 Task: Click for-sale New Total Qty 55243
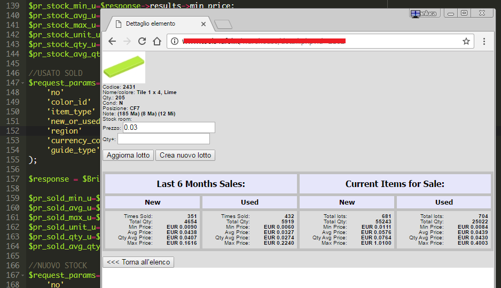[383, 222]
